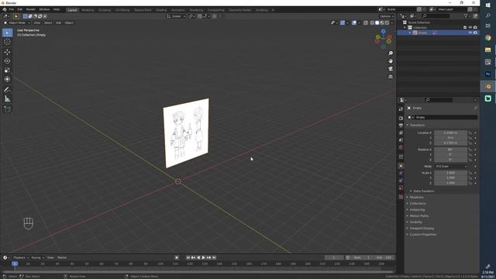Viewport: 496px width, 279px height.
Task: Toggle Empty object visibility eye in outliner
Action: point(470,33)
